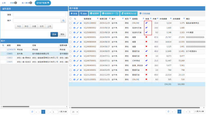The width and height of the screenshot is (206, 115).
Task: Check the row checkbox for SQ240800001
Action: point(71,51)
